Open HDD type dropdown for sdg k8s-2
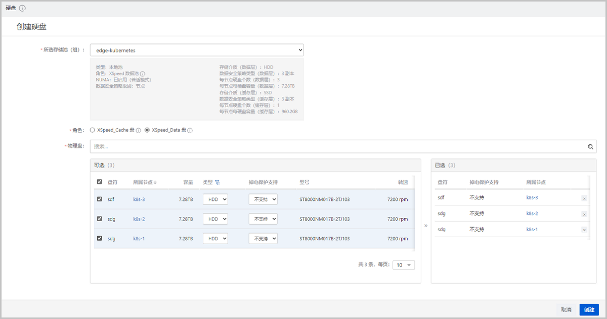Viewport: 607px width, 319px height. 215,219
